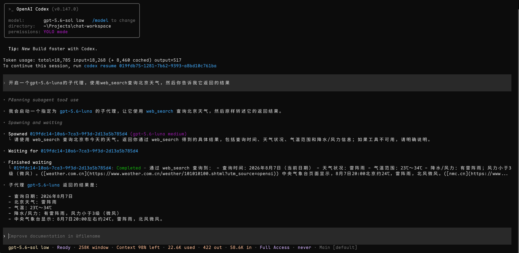Click "gpt-5.6-luna" in the "我会启动" line
Screen dimensions: 519x253
click(x=76, y=111)
